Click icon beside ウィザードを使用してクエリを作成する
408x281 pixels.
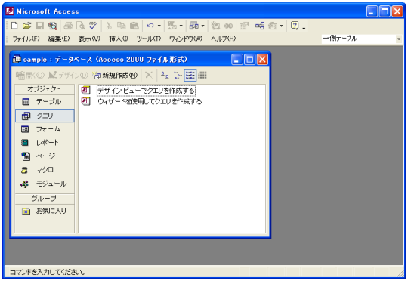click(x=85, y=101)
